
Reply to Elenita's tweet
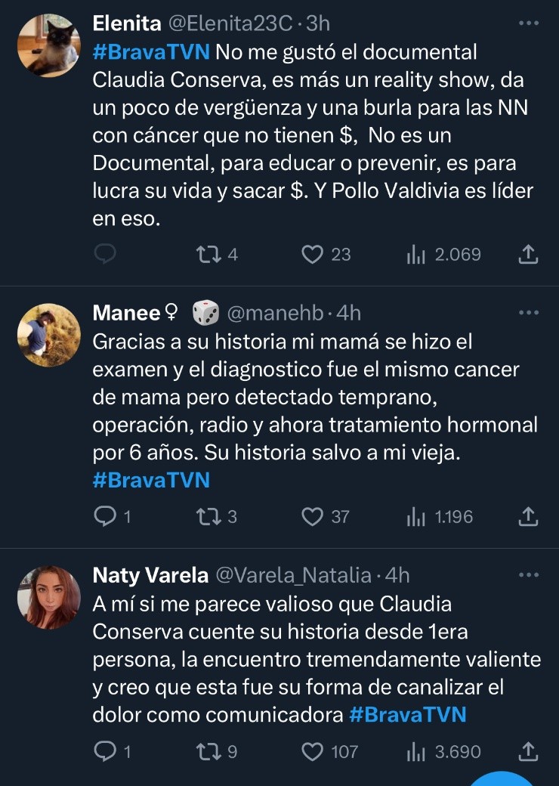104,255
